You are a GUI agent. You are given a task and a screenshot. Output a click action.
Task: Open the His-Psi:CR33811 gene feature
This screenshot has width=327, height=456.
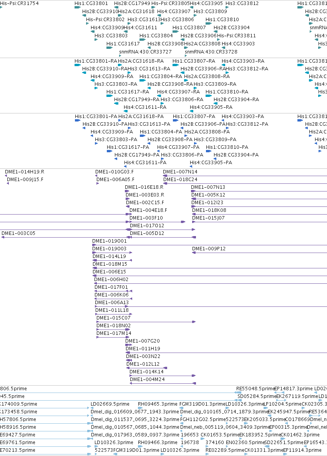(236, 35)
